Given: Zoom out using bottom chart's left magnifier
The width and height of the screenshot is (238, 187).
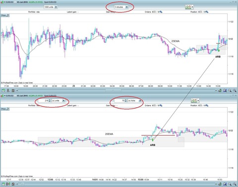Looking at the screenshot, I should 230,184.
